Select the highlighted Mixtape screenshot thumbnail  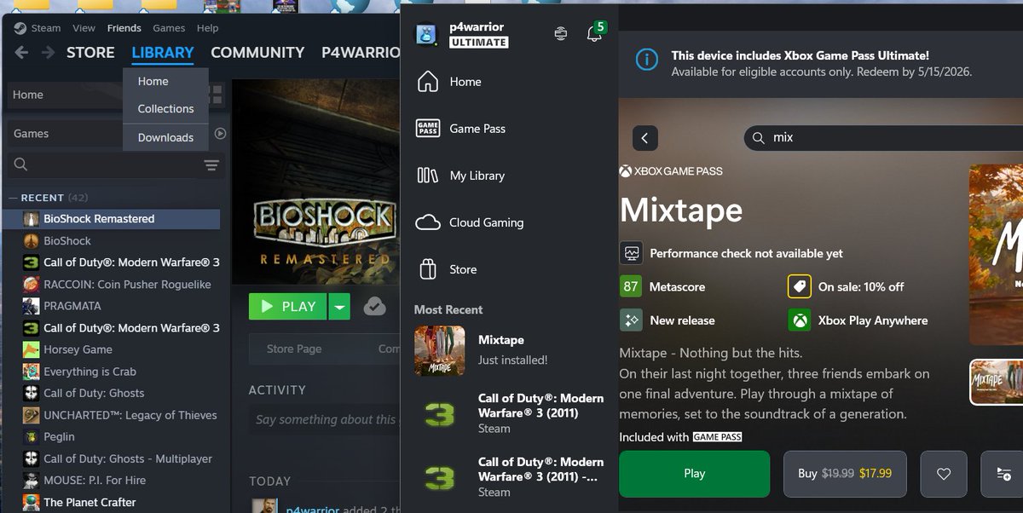click(997, 382)
